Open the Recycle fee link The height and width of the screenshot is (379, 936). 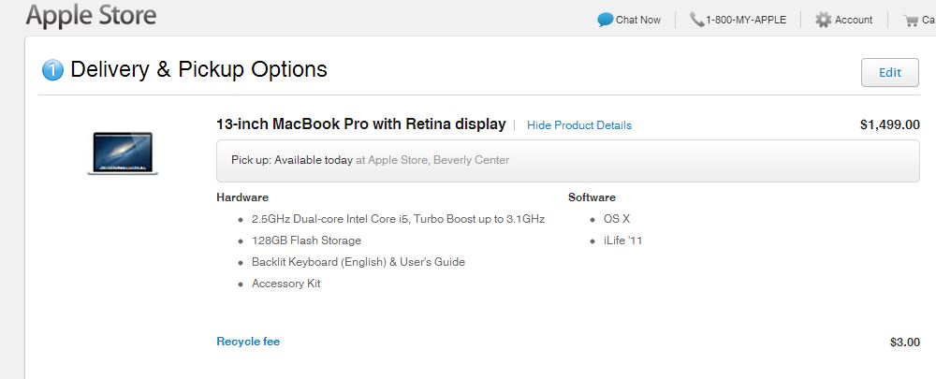pyautogui.click(x=248, y=342)
